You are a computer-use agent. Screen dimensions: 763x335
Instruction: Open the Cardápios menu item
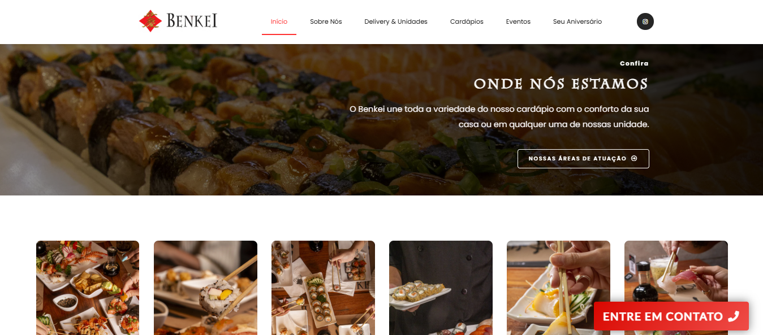[467, 21]
